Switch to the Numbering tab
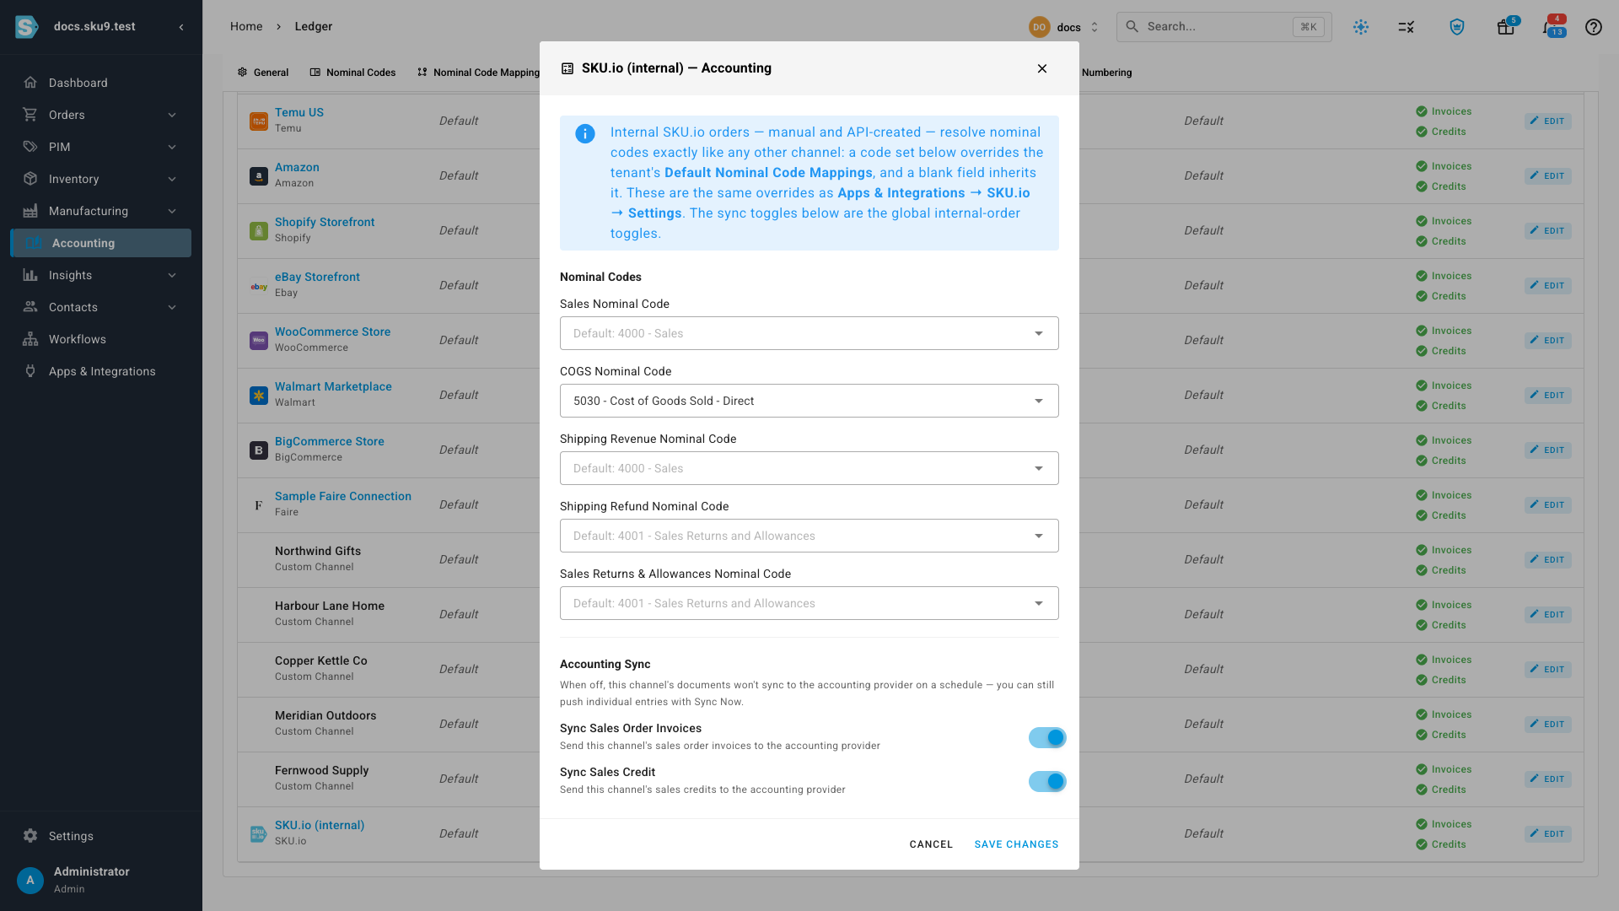 point(1106,73)
